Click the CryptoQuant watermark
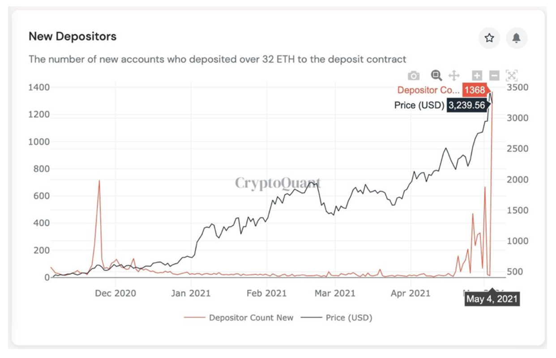Screen dimensions: 556x358 [x=278, y=183]
